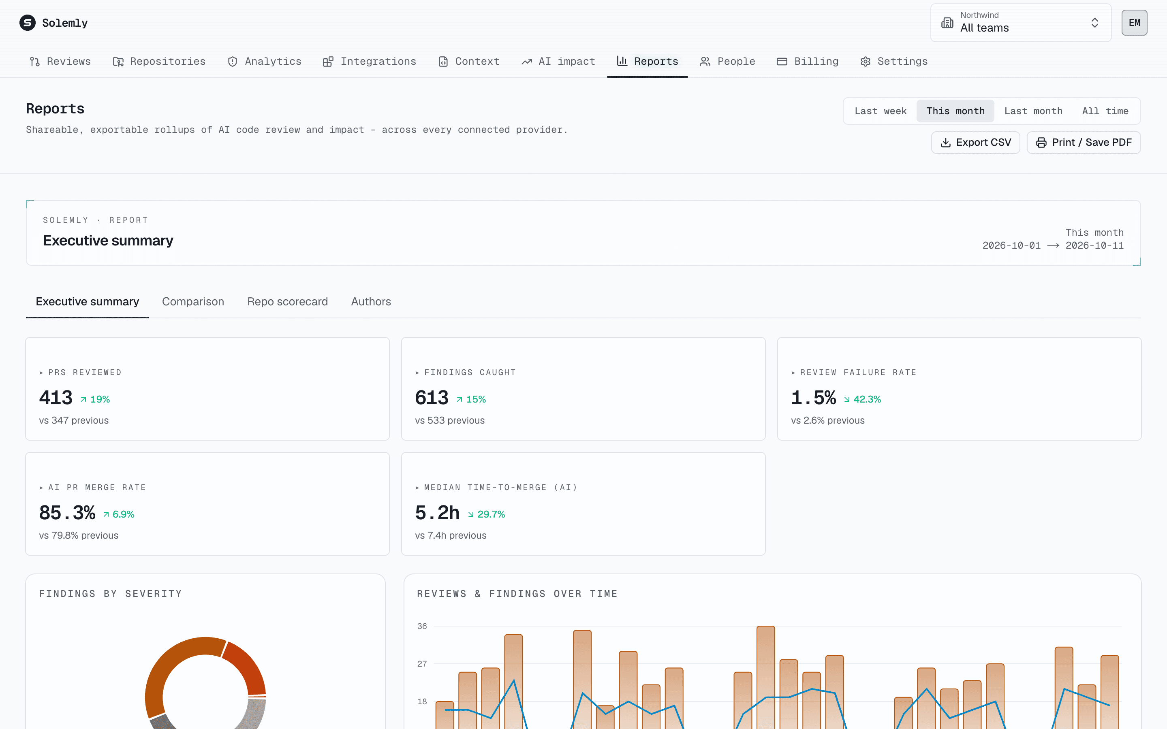
Task: Open the Billing navigation item
Action: 808,62
